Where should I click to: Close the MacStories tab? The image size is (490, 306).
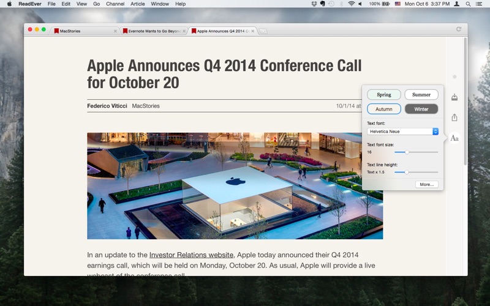point(115,31)
